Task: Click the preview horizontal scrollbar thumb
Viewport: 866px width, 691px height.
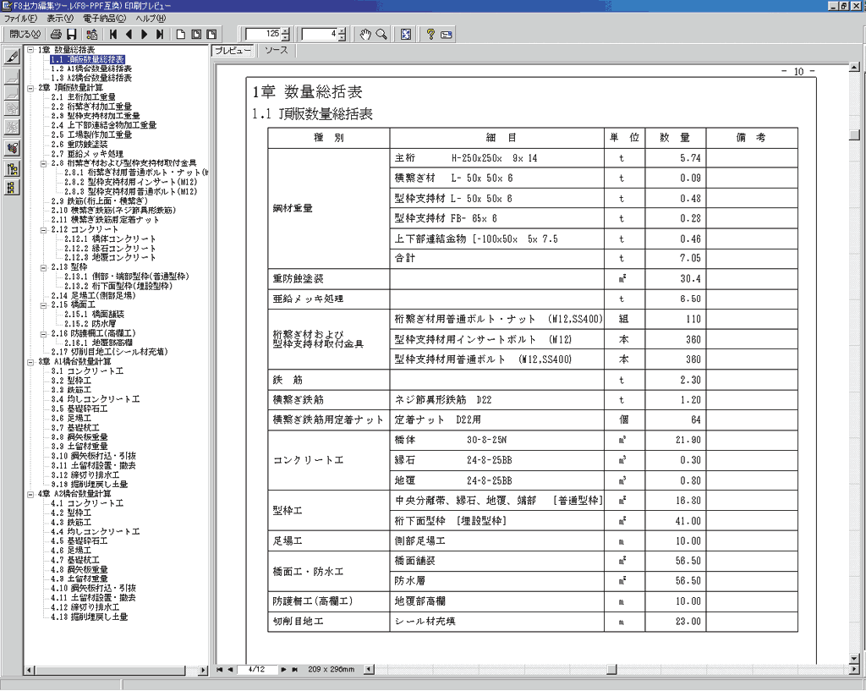Action: click(x=611, y=670)
